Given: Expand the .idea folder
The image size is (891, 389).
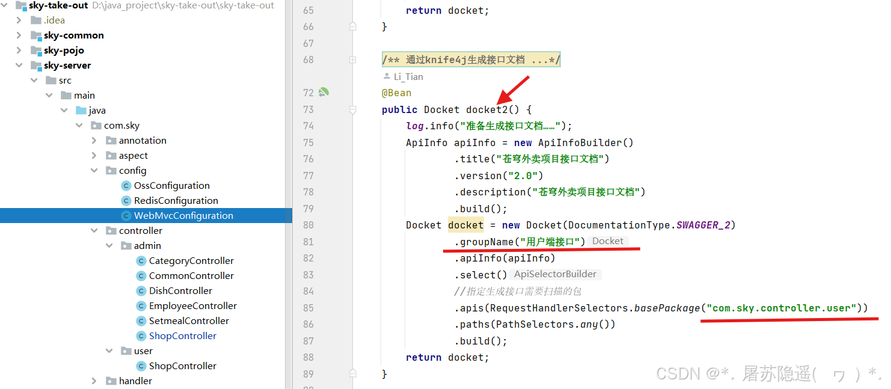Looking at the screenshot, I should [x=19, y=20].
